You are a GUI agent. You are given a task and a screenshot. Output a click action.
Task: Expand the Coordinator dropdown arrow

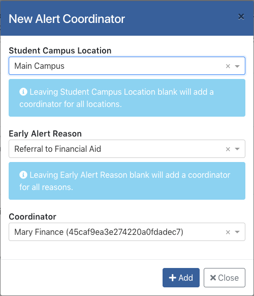tap(237, 232)
